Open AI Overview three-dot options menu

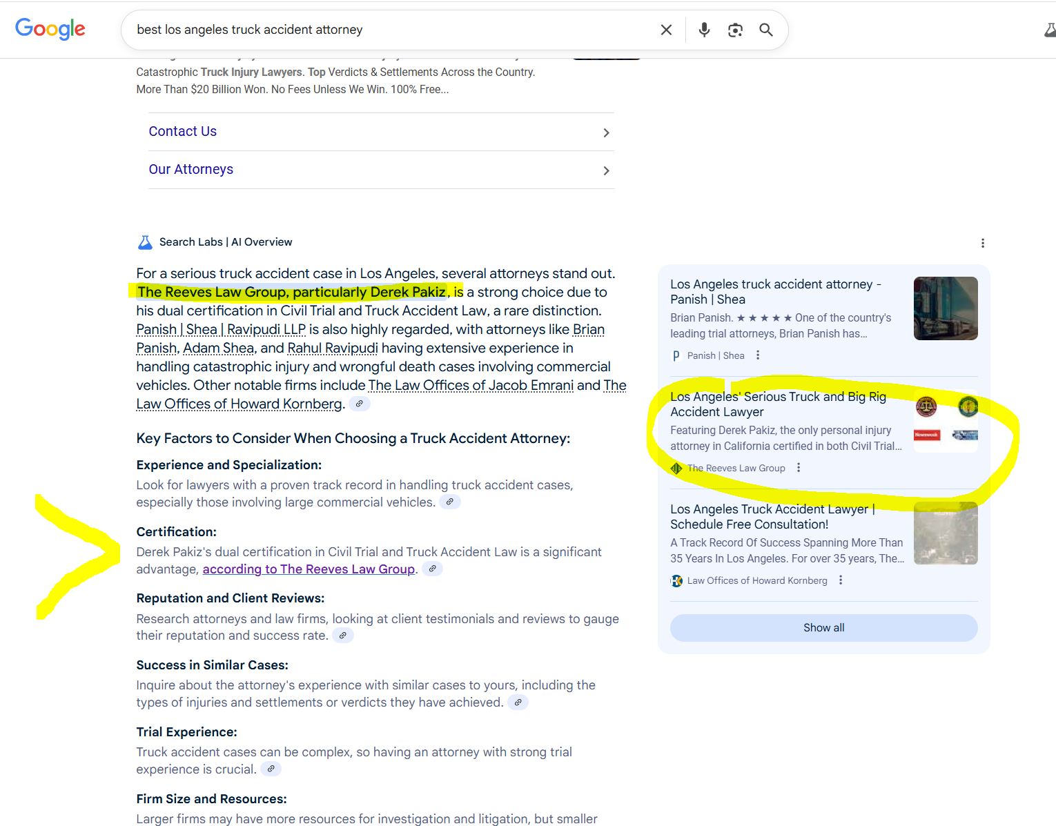tap(983, 243)
